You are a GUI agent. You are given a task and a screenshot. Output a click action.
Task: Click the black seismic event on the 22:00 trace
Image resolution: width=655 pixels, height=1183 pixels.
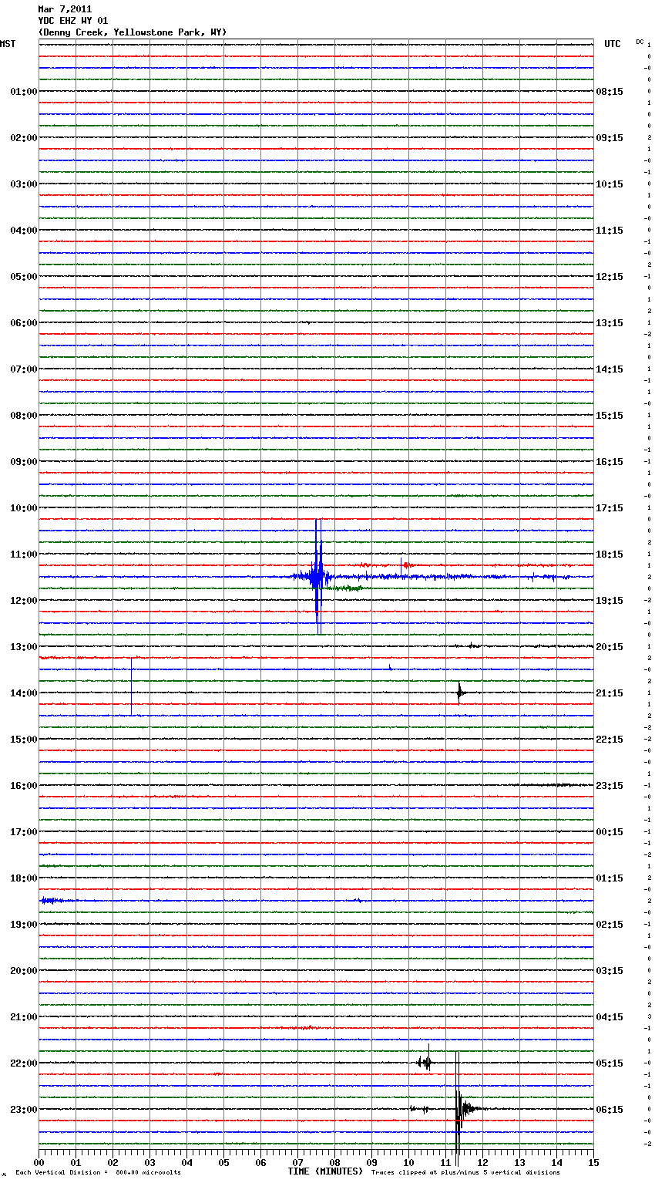coord(425,1062)
